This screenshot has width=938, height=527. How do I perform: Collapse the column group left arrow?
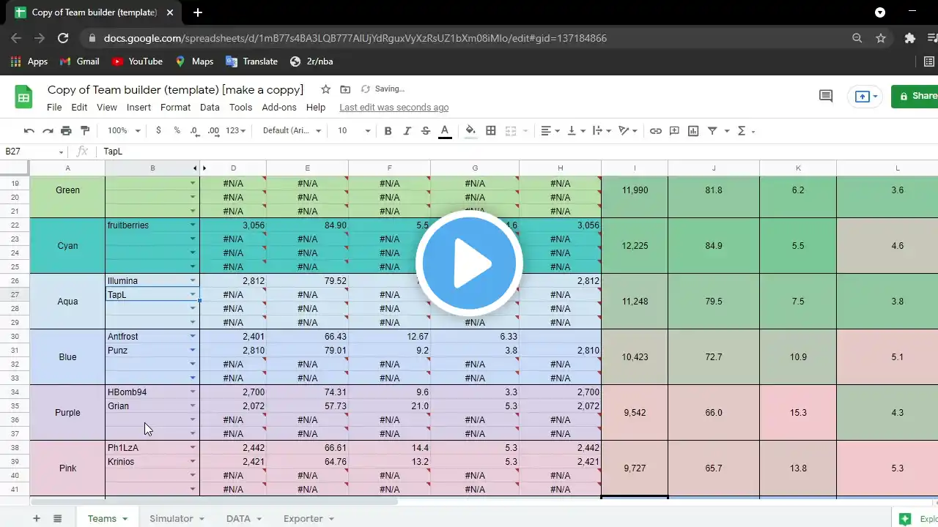coord(195,168)
